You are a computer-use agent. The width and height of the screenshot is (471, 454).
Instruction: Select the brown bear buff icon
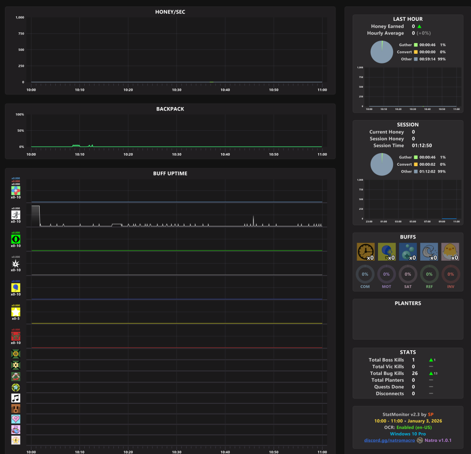tap(16, 408)
